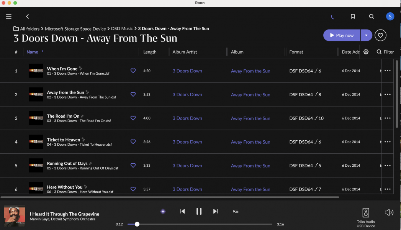401x230 pixels.
Task: Open the volume speaker control
Action: [389, 212]
